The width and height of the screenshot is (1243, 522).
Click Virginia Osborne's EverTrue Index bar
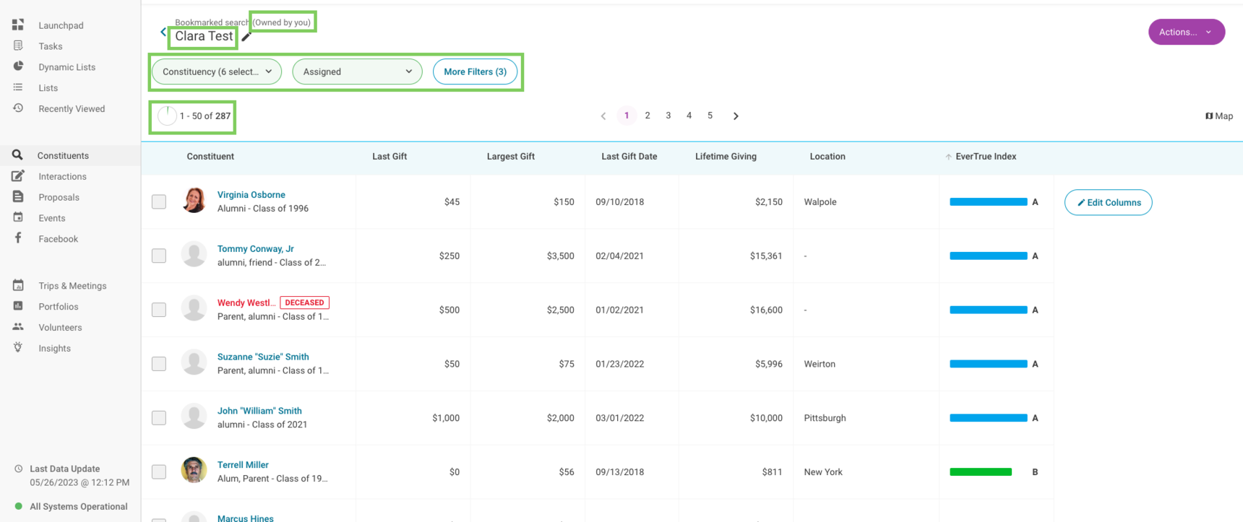click(988, 202)
